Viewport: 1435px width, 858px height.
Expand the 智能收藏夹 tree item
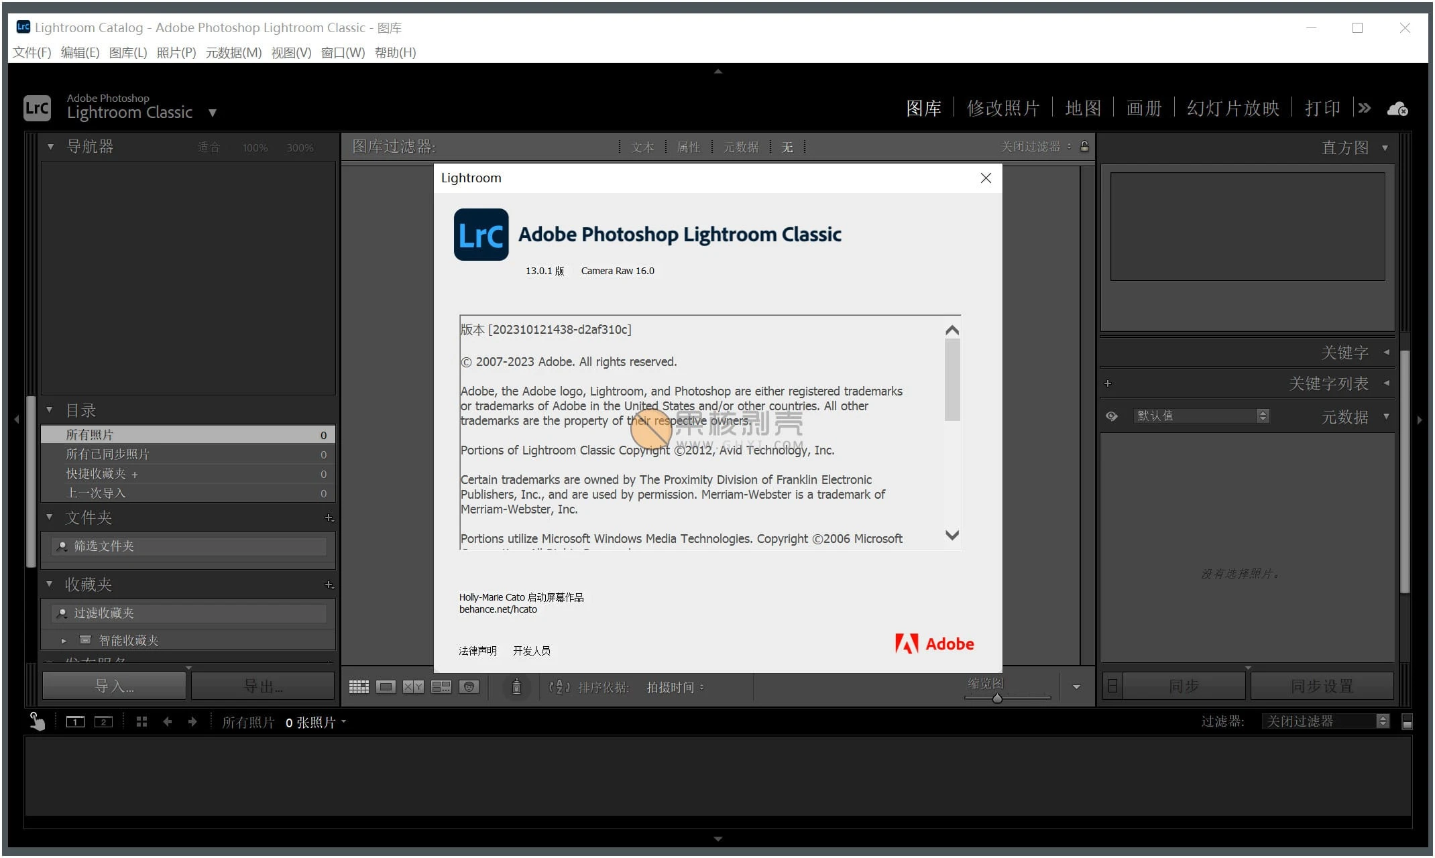click(x=64, y=641)
